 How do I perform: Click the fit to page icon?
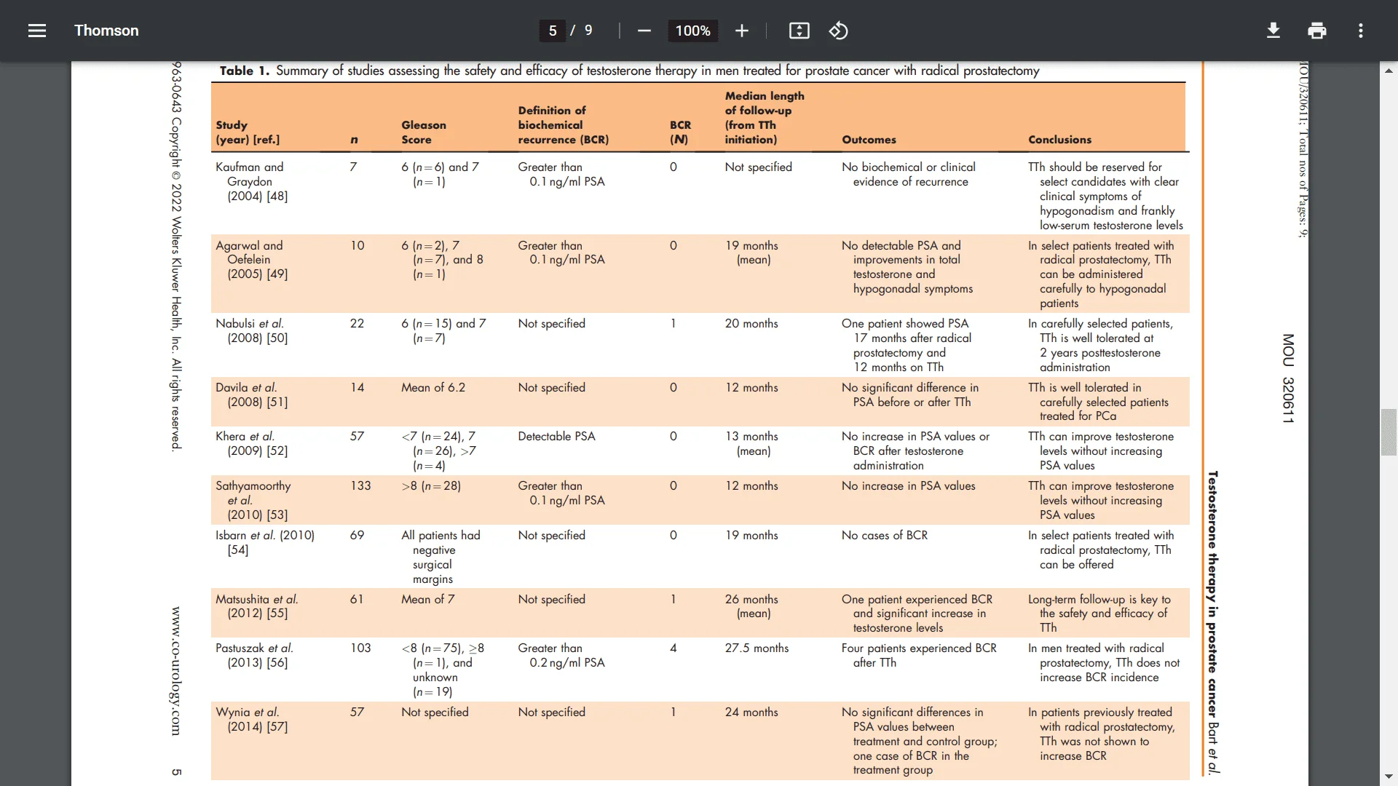799,31
